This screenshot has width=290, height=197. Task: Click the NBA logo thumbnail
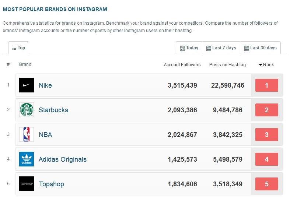pyautogui.click(x=27, y=134)
